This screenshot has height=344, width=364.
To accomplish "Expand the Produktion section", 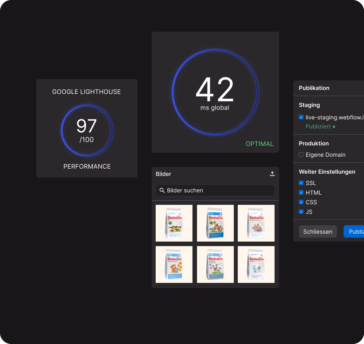I will click(x=314, y=143).
